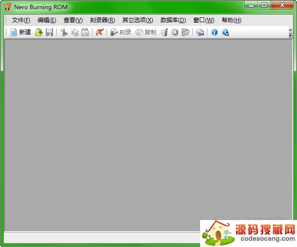Click the round eject disc icon
The image size is (297, 247).
coord(175,32)
